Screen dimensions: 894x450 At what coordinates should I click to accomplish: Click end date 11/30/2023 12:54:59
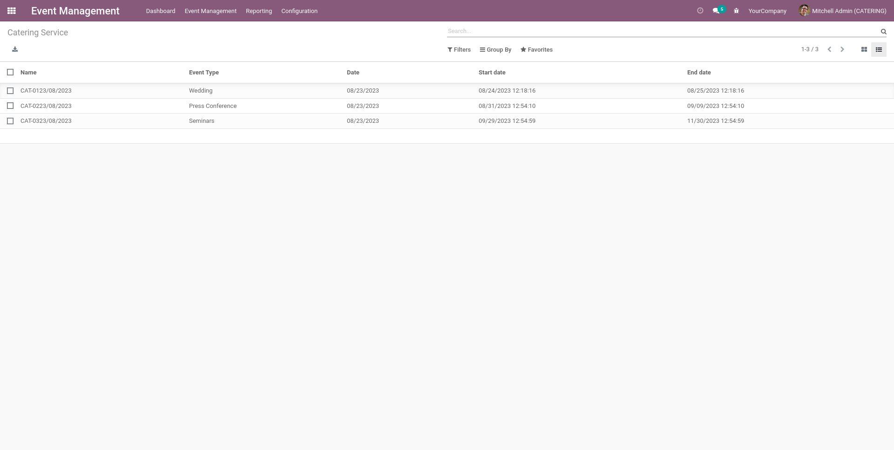tap(716, 121)
